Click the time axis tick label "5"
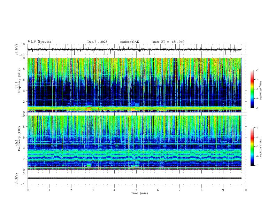Image resolution: width=276 pixels, height=213 pixels. (x=136, y=190)
